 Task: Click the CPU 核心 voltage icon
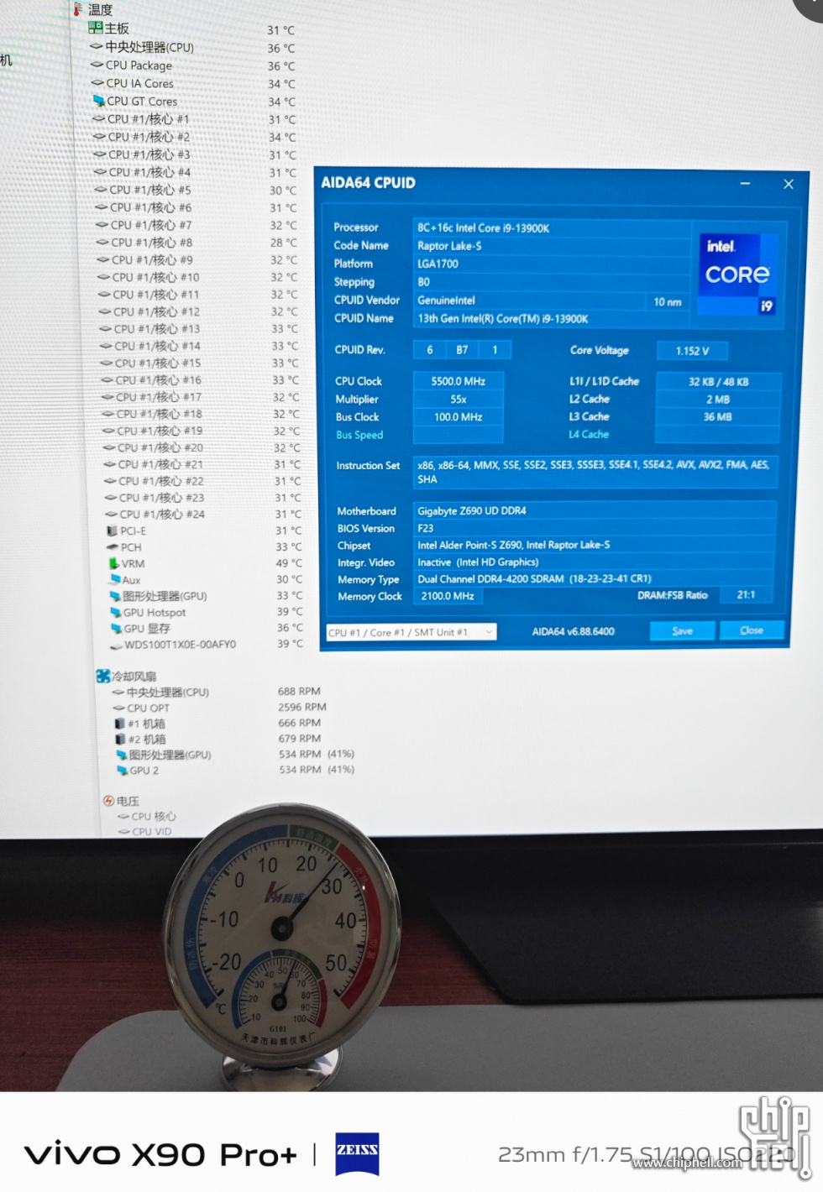(123, 816)
